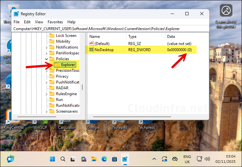242x167 pixels.
Task: Open the Favorites menu
Action: pos(55,22)
